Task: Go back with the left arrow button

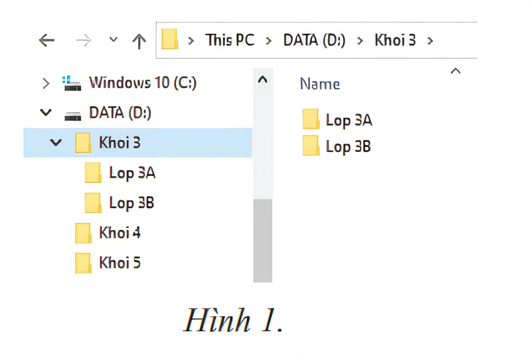Action: [x=47, y=41]
